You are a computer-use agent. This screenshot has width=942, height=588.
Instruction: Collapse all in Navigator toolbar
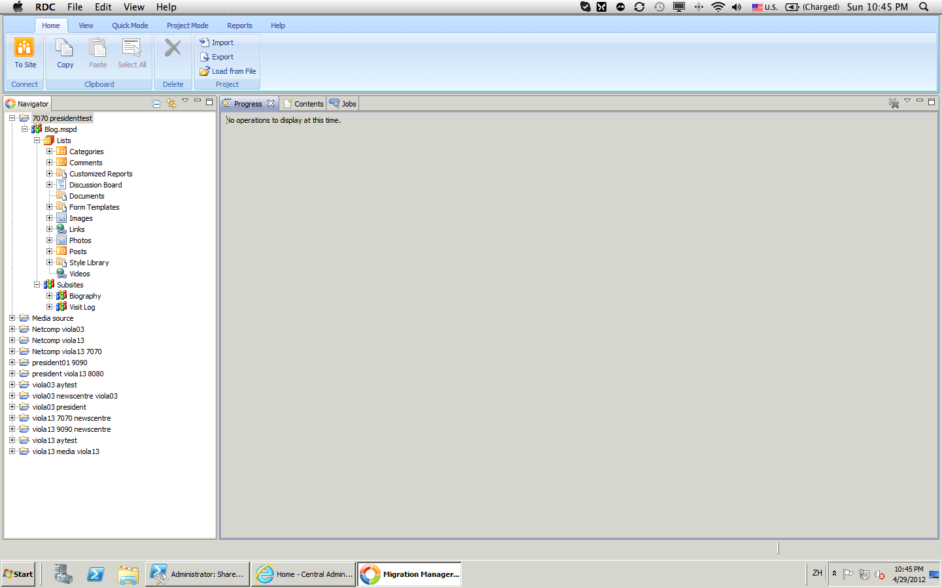click(x=156, y=103)
